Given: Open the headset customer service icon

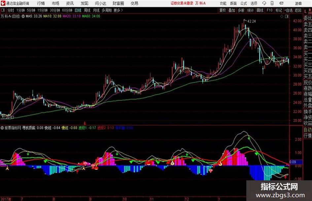Looking at the screenshot, I should point(264,3).
